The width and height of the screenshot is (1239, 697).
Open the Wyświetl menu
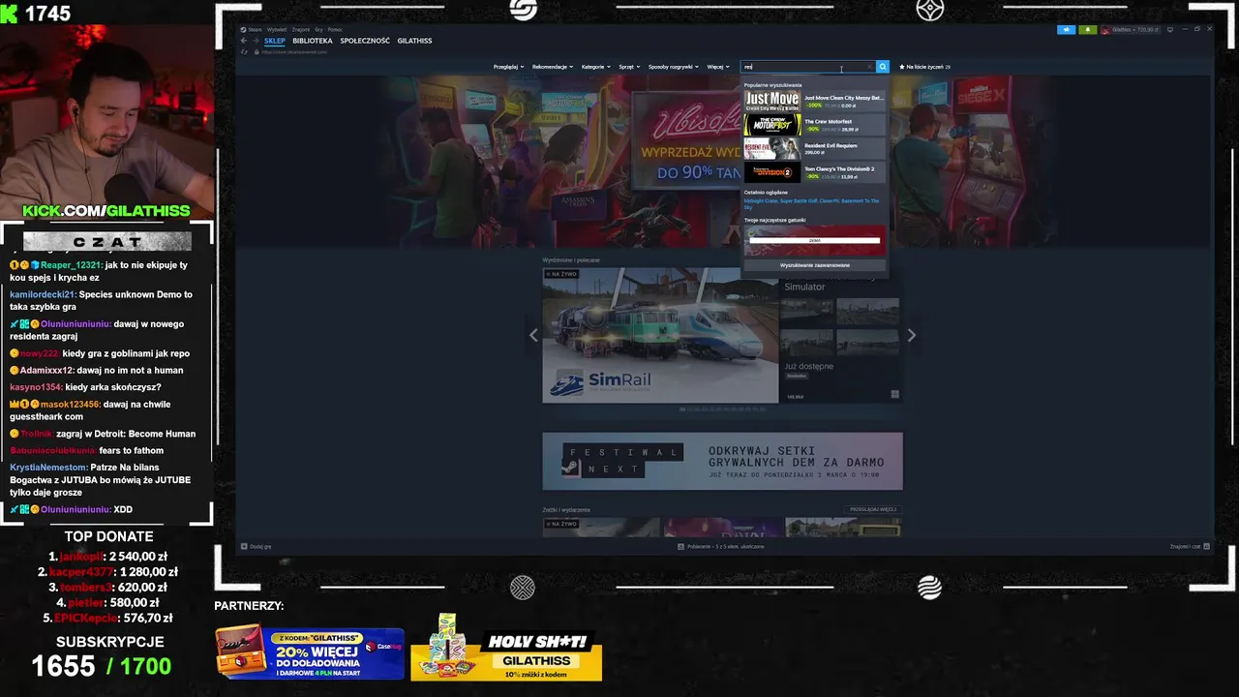point(277,29)
